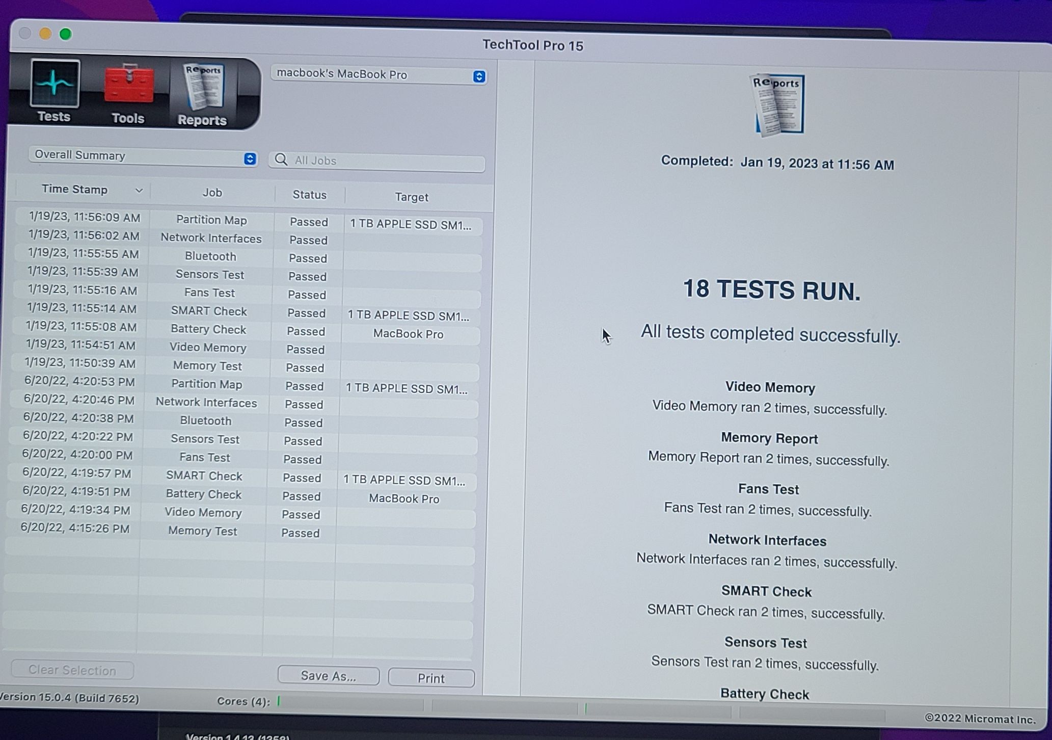Sort by the Status column header
The width and height of the screenshot is (1052, 740).
point(309,195)
